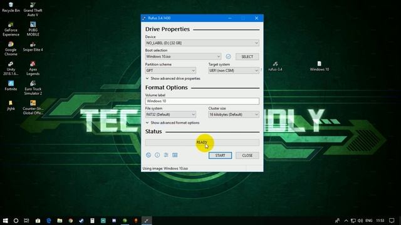Image resolution: width=401 pixels, height=225 pixels.
Task: Open Rufus language settings globe icon
Action: pos(148,155)
